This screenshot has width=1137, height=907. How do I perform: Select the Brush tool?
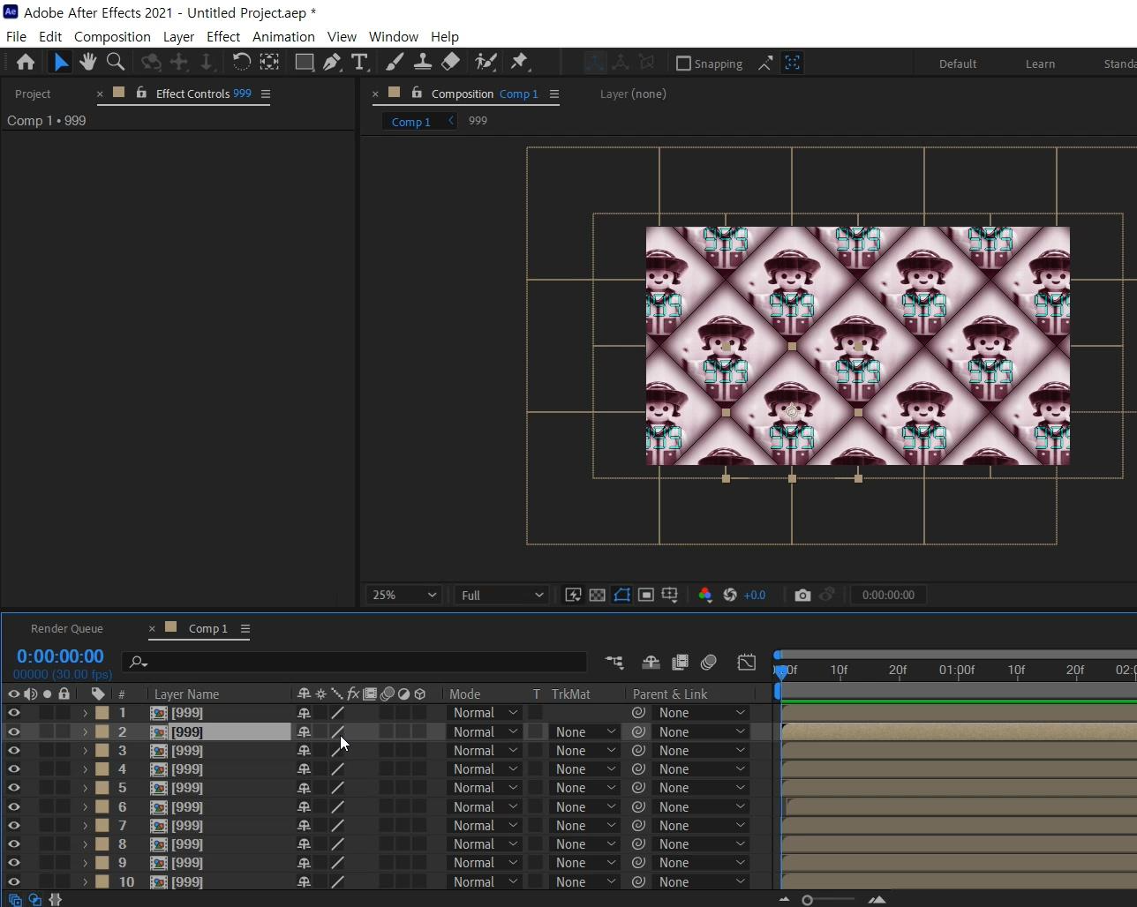[395, 62]
